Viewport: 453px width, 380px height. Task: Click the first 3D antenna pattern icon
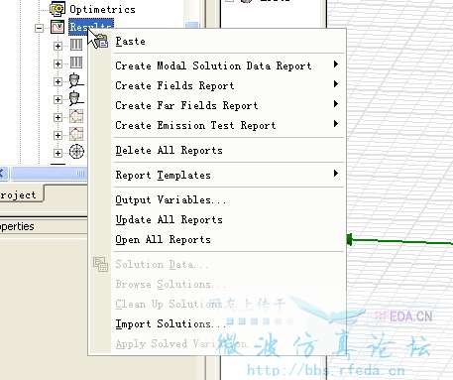tap(76, 80)
